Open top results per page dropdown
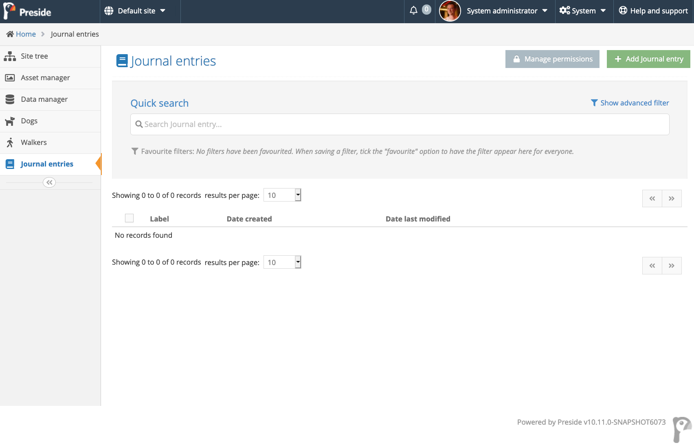Image resolution: width=694 pixels, height=445 pixels. [282, 195]
